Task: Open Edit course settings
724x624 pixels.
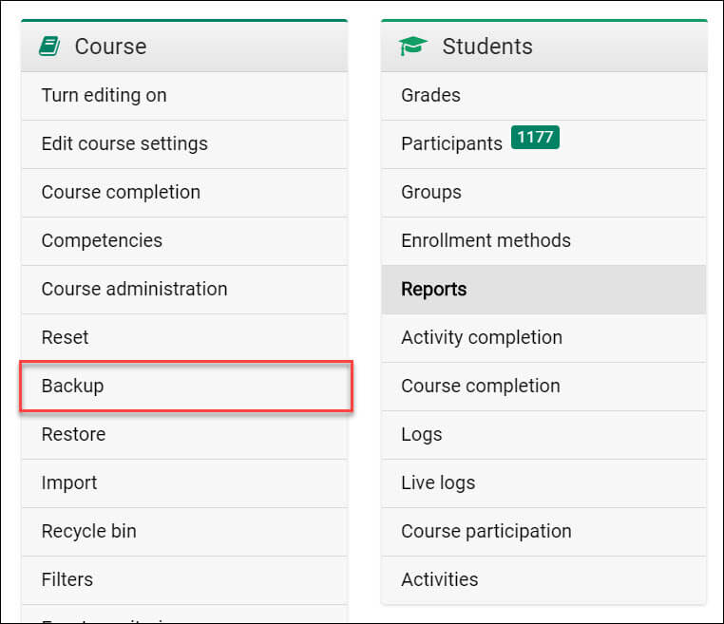Action: (x=184, y=144)
